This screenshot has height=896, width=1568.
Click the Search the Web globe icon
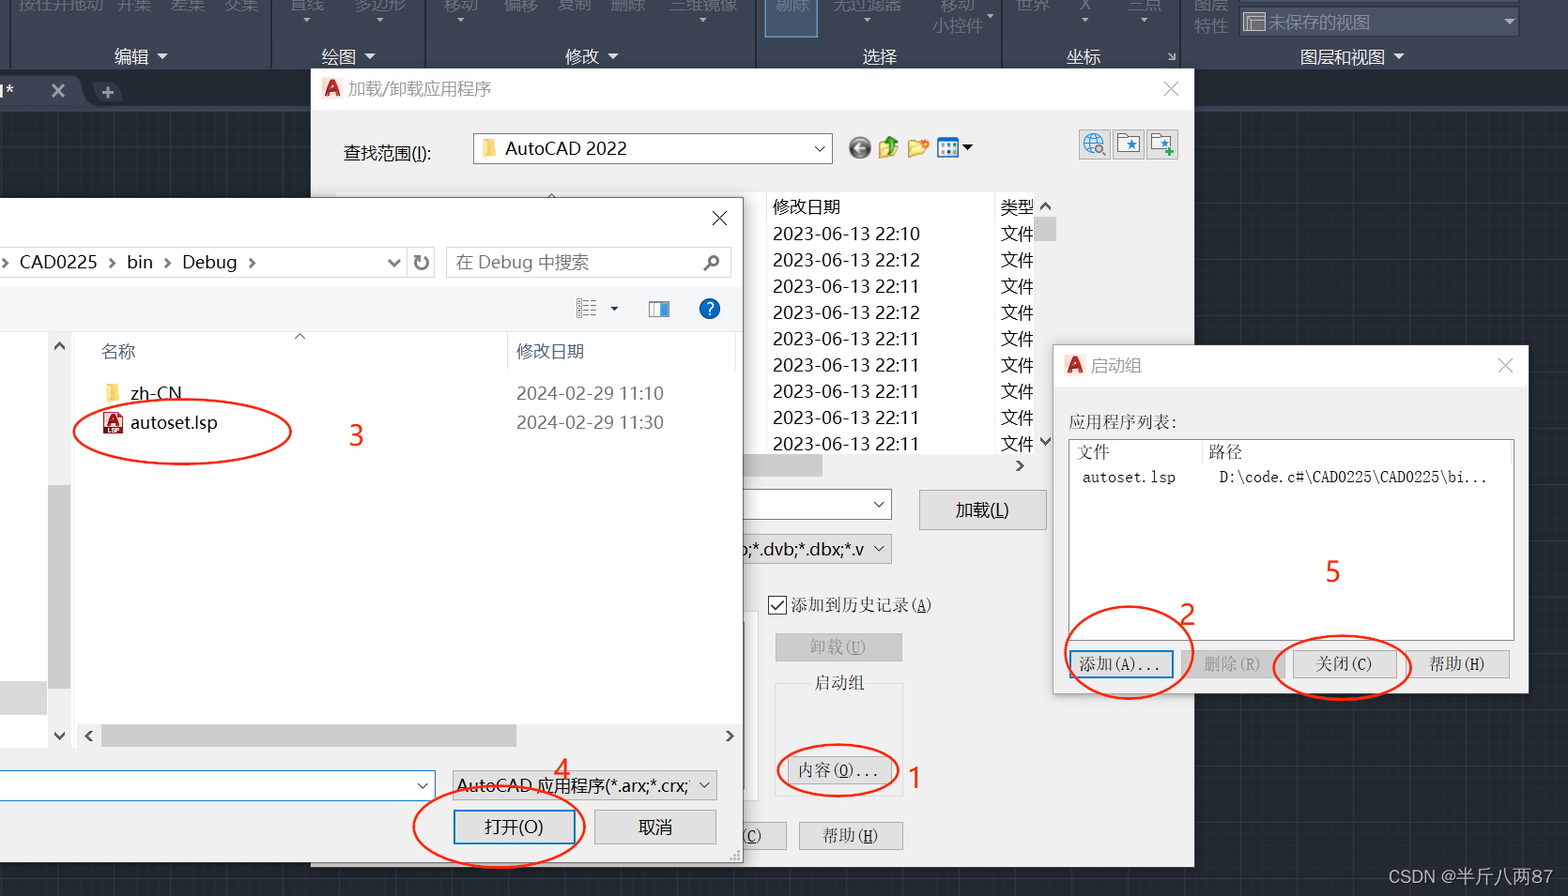coord(1094,144)
